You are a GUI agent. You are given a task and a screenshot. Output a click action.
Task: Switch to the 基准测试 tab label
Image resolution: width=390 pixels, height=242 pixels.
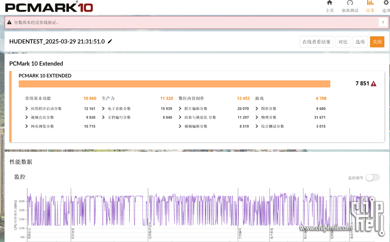pos(350,10)
